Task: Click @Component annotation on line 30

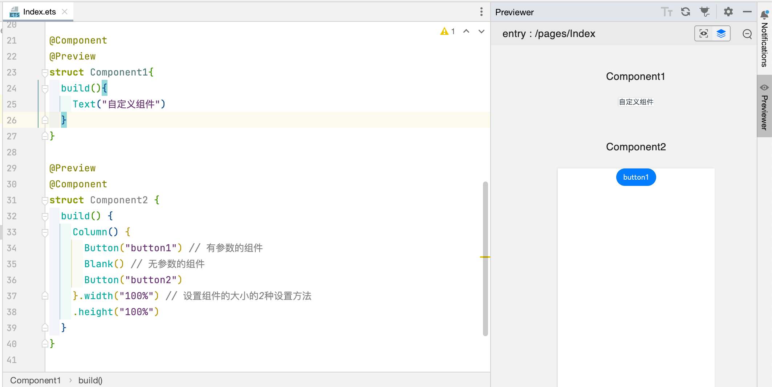Action: pos(78,184)
